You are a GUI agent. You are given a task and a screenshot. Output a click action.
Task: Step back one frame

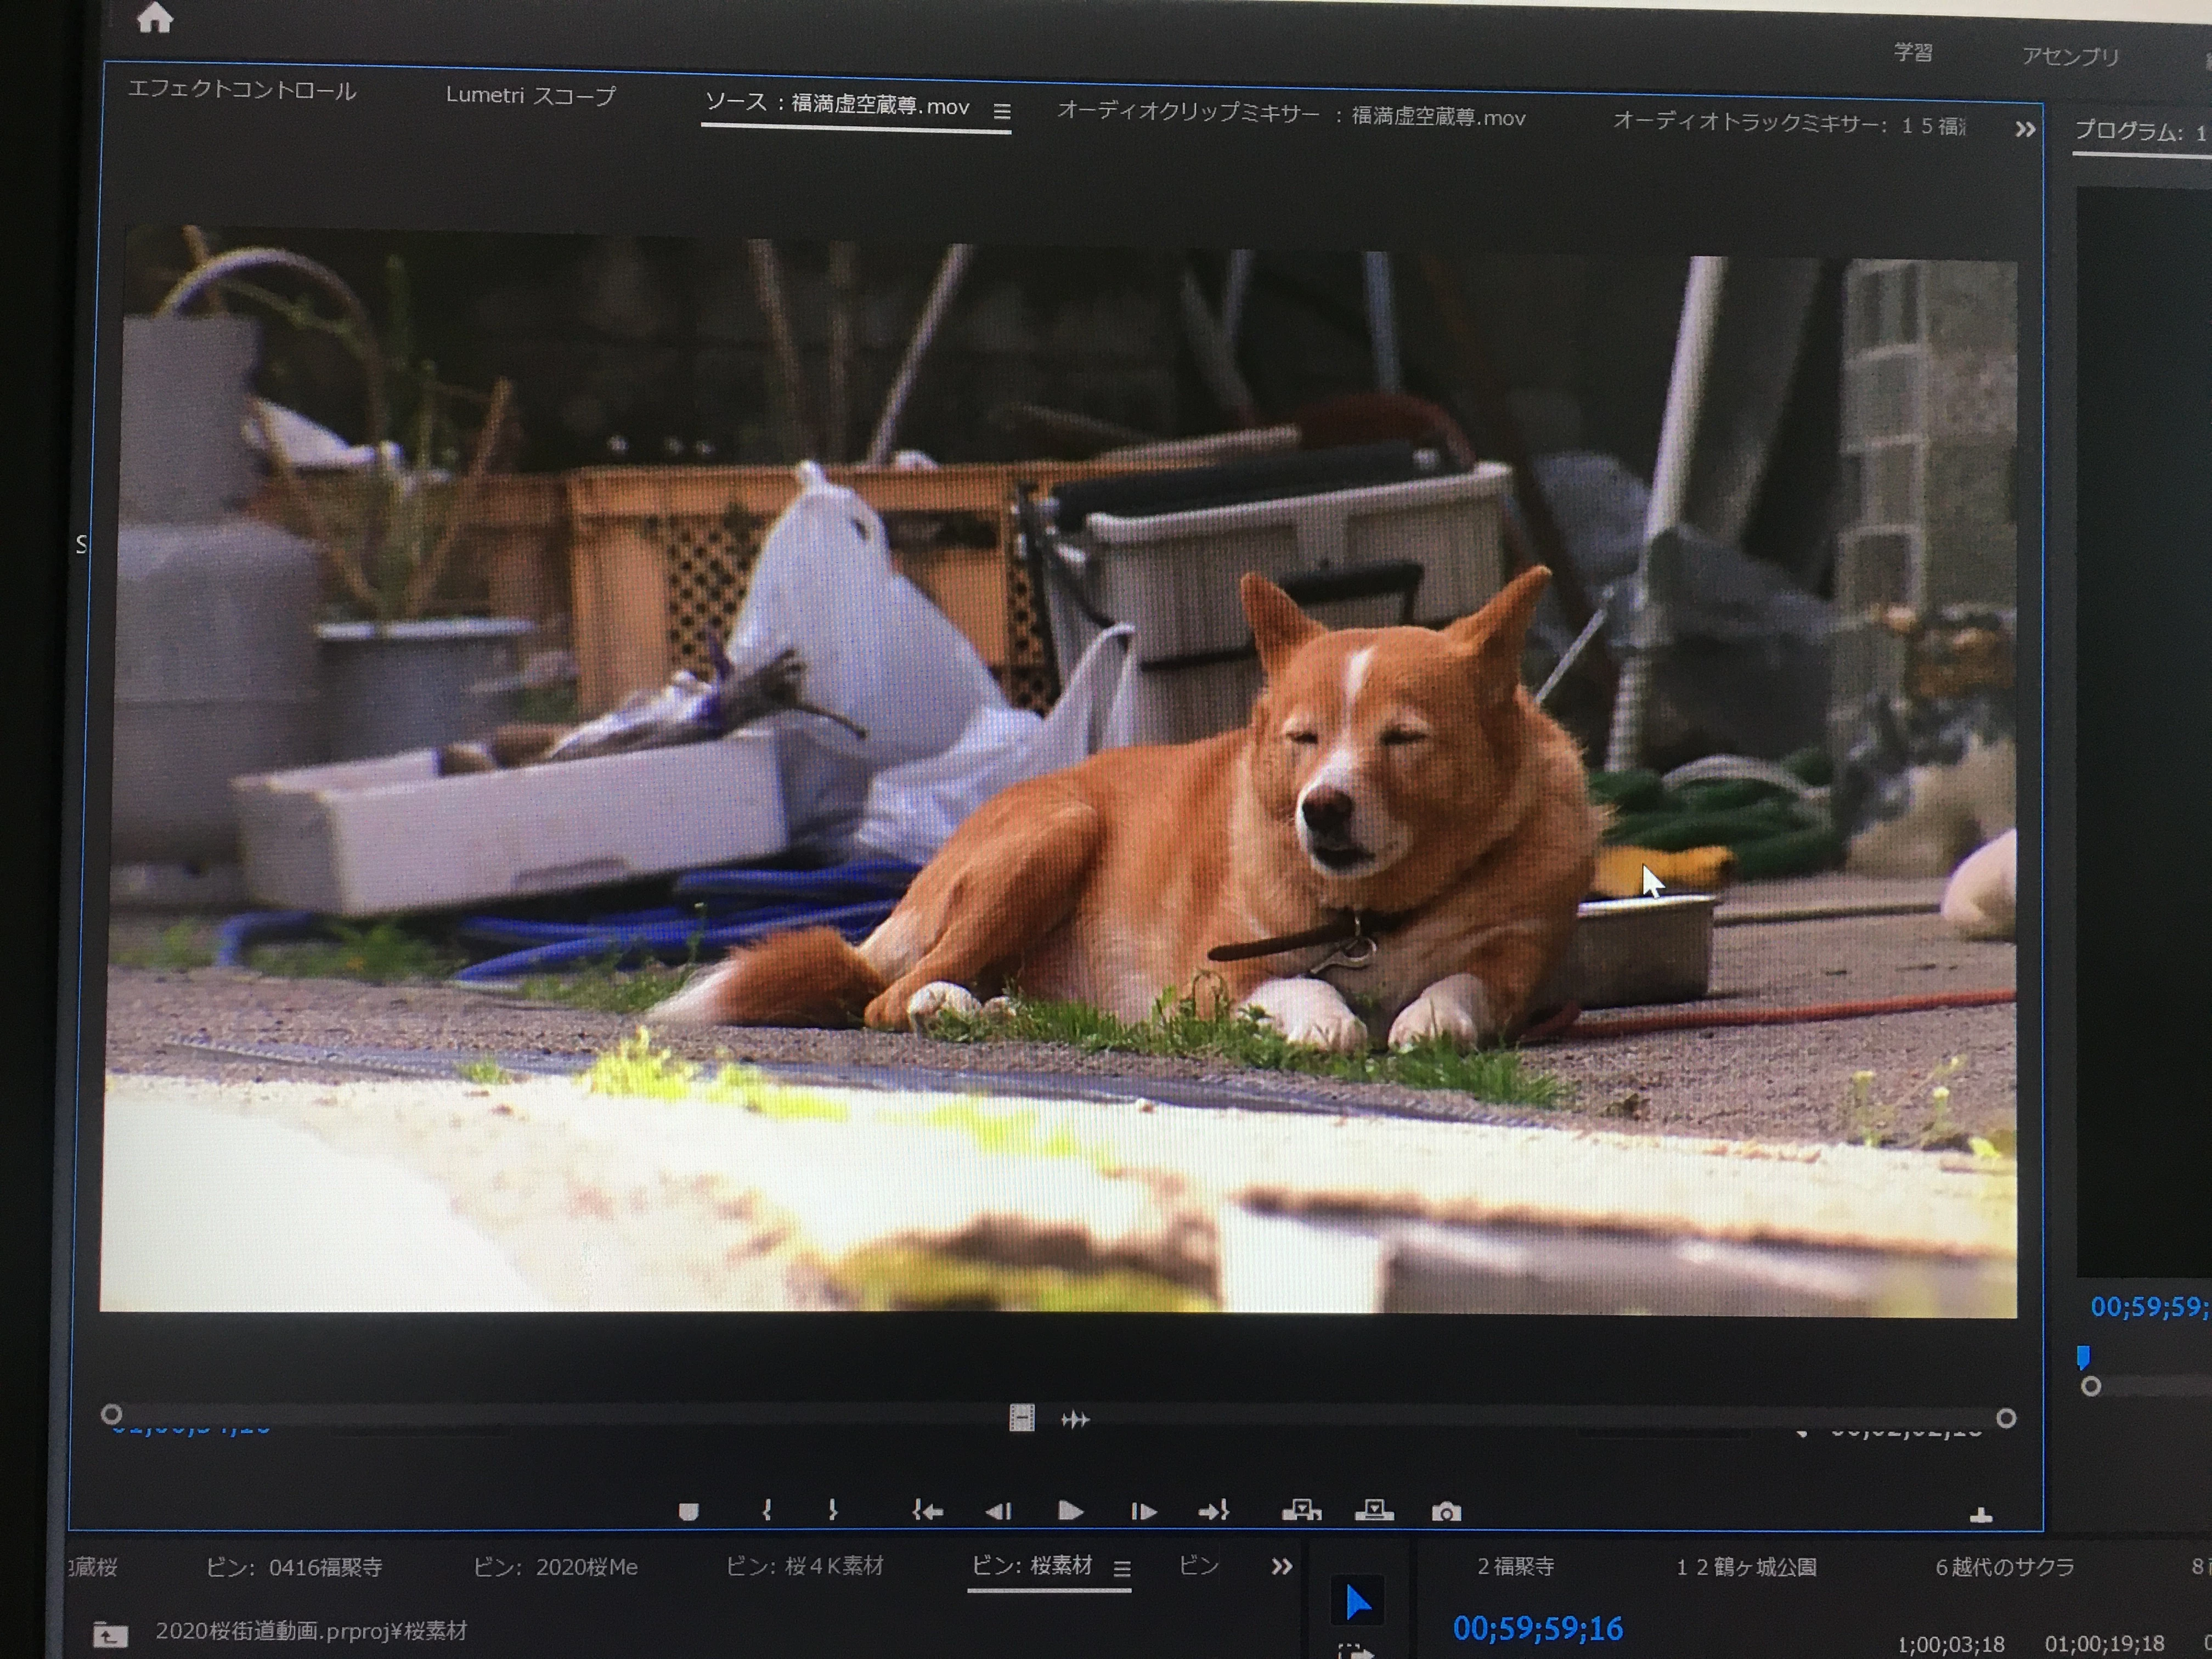(998, 1511)
